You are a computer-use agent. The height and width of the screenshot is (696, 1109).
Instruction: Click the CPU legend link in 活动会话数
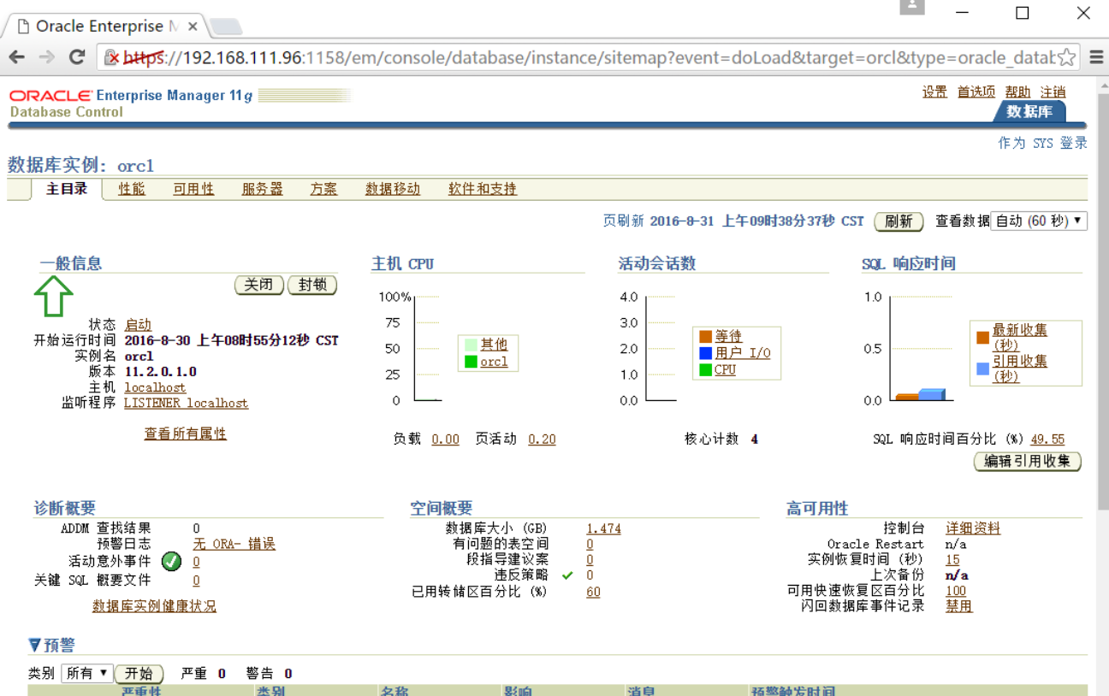(x=725, y=369)
